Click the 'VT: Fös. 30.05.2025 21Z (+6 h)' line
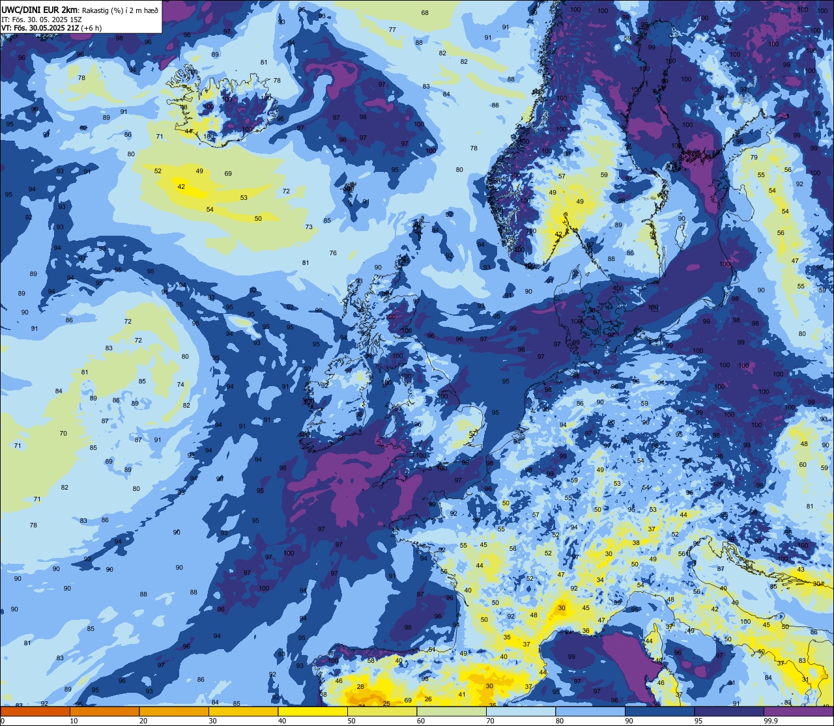Screen dimensions: 834x726 coord(51,28)
